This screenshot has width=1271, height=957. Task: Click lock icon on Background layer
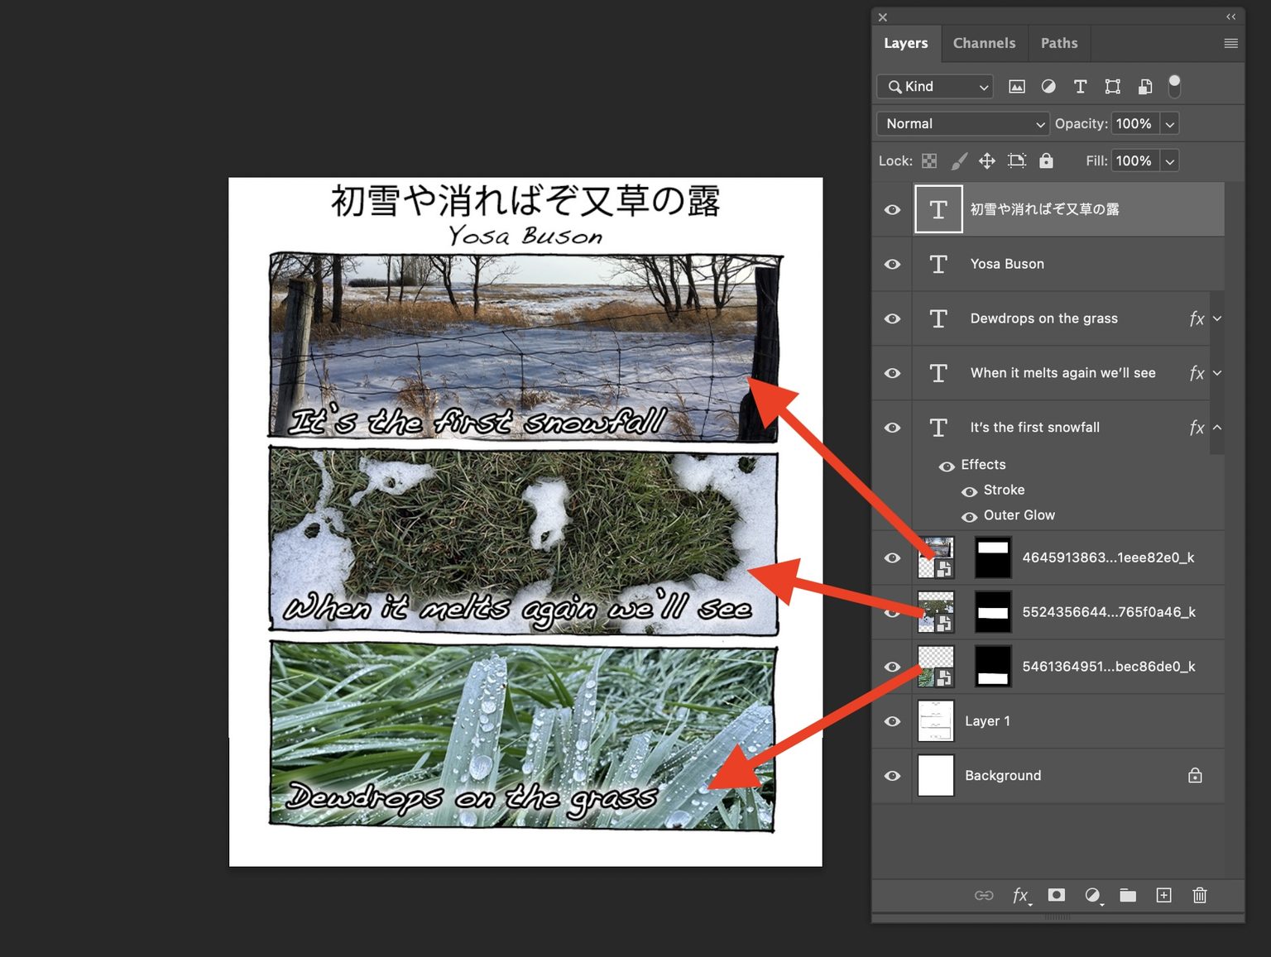click(x=1195, y=775)
